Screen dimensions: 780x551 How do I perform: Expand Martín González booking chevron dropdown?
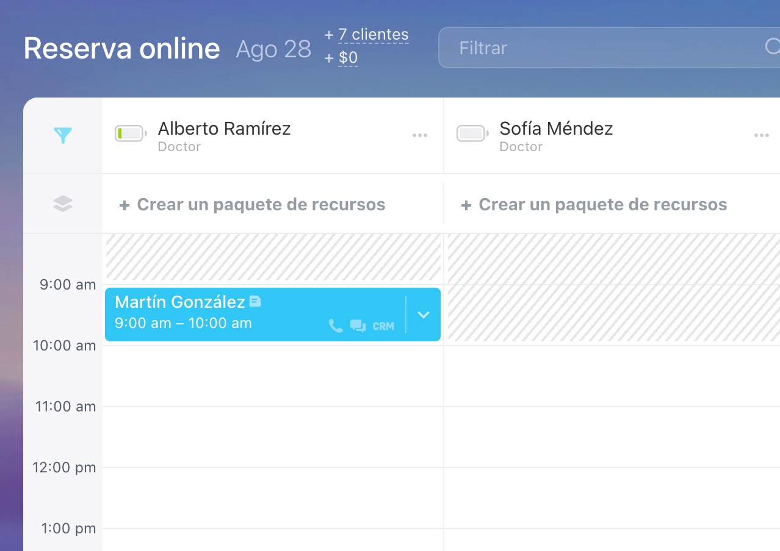[x=424, y=315]
